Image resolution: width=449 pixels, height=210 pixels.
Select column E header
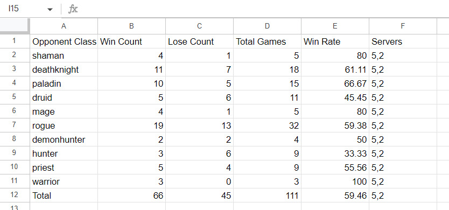[335, 26]
